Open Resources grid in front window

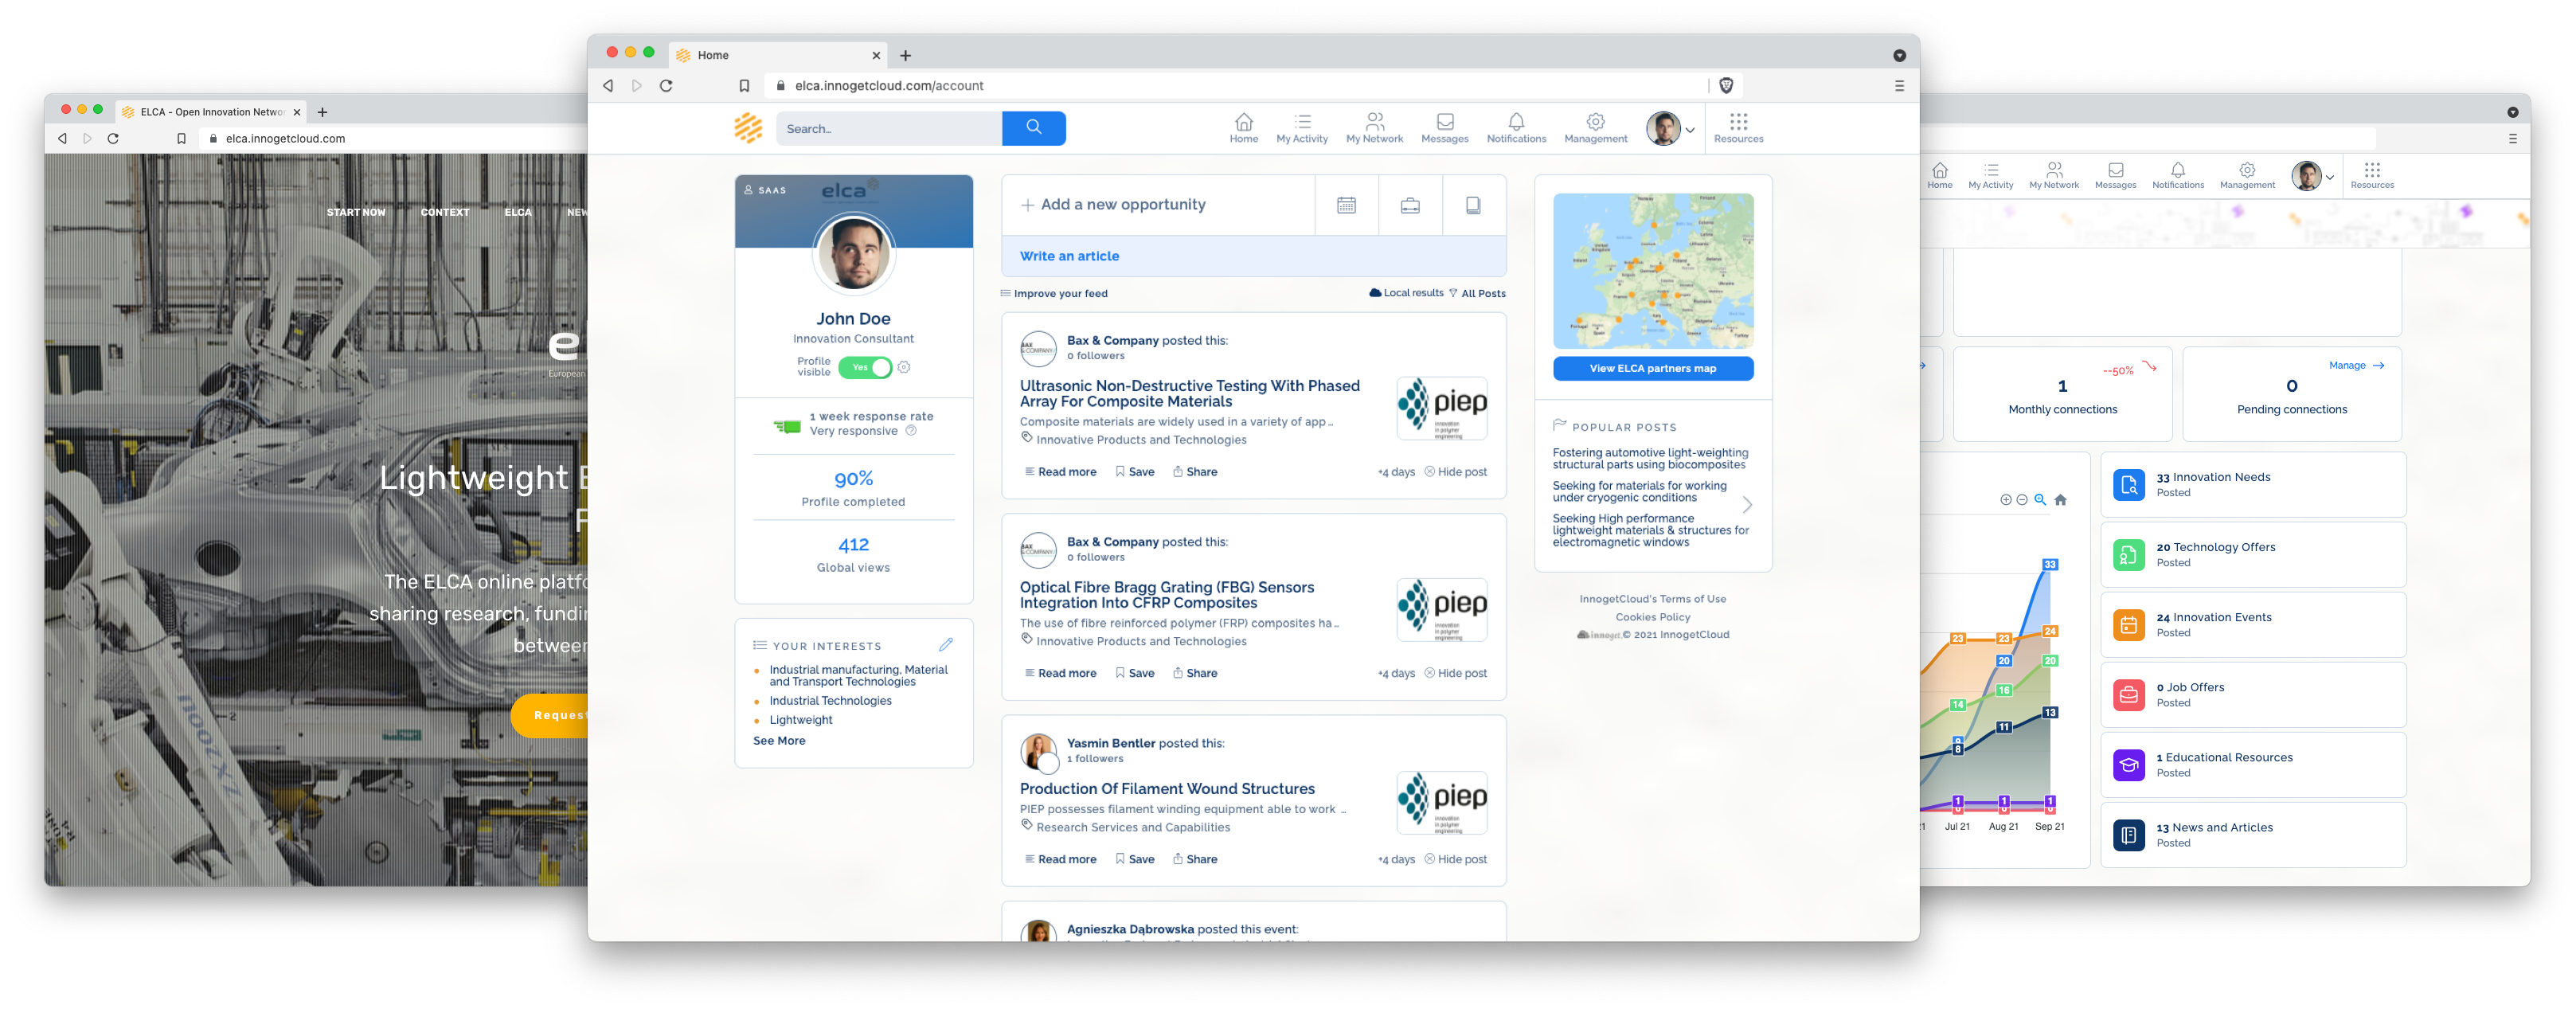point(1738,128)
